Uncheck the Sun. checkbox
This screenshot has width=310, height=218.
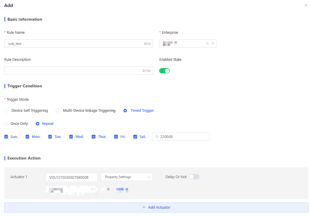pos(6,137)
